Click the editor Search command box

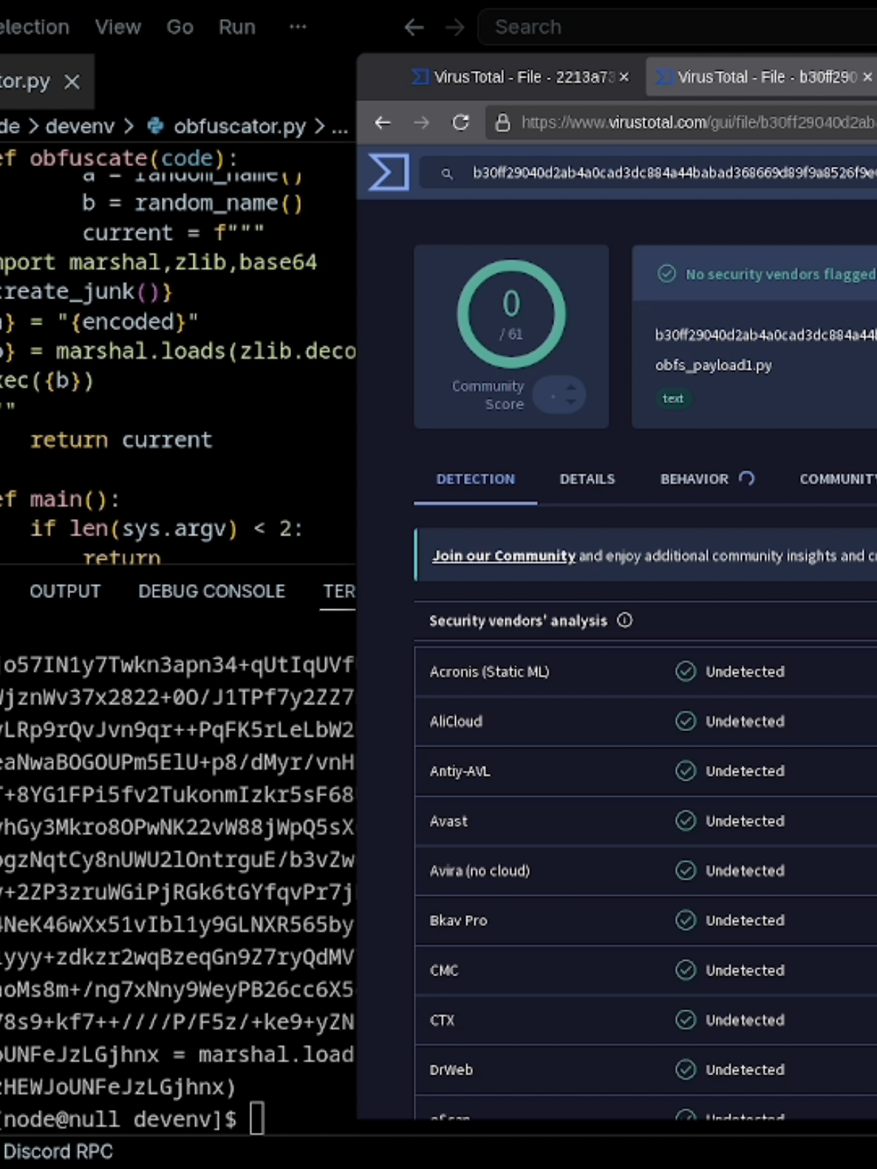click(678, 27)
